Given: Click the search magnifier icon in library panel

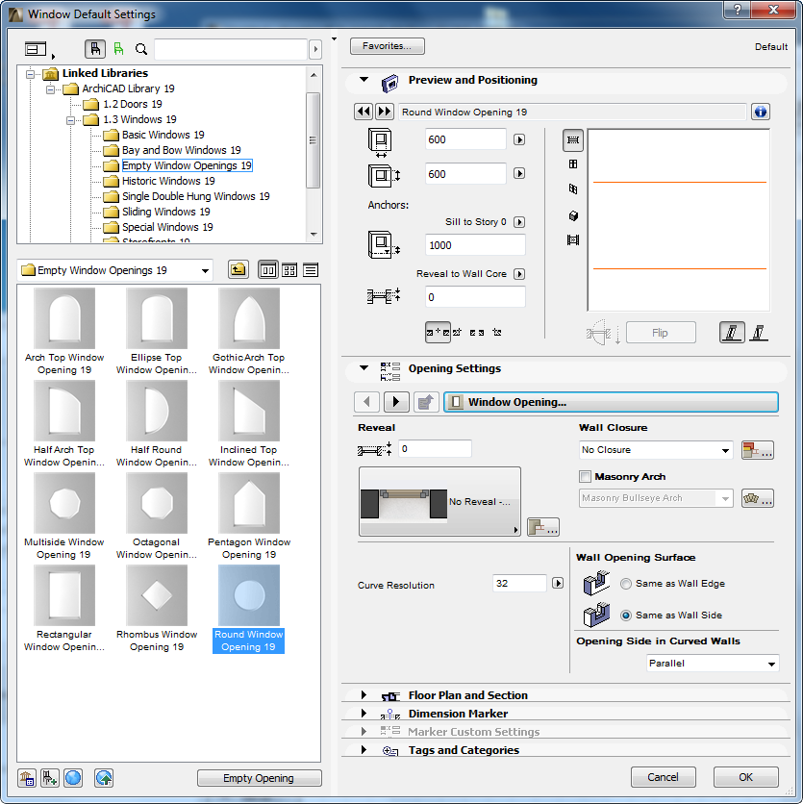Looking at the screenshot, I should 141,49.
